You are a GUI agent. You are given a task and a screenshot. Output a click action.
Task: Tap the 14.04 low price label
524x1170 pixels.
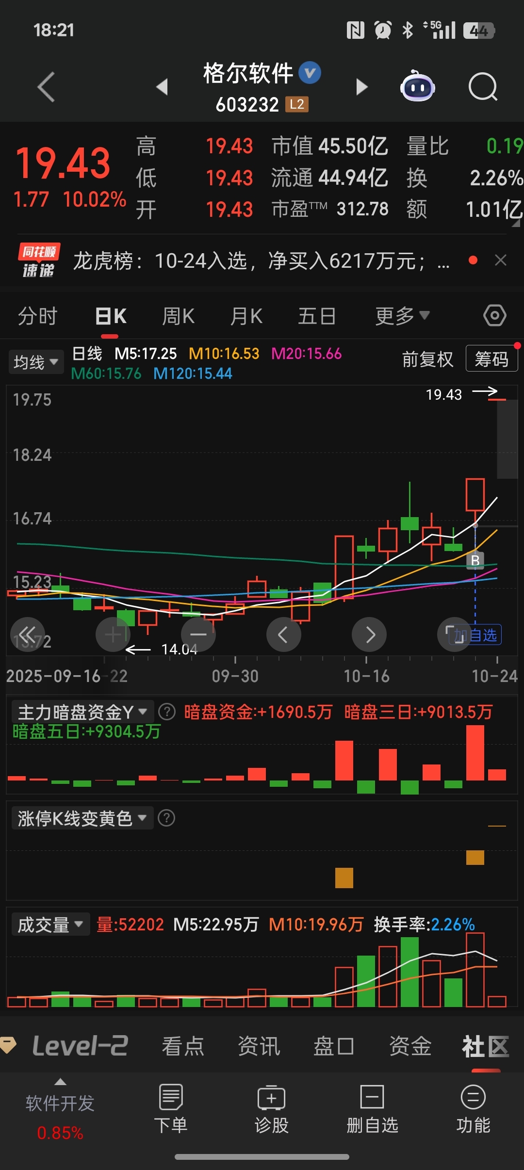[179, 649]
